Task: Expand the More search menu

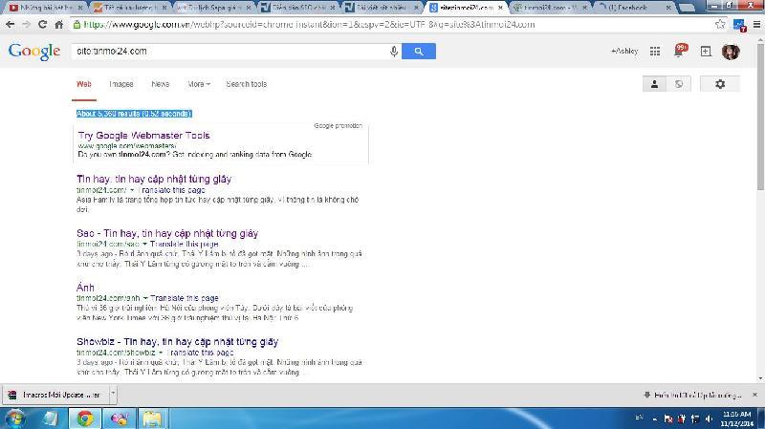Action: point(199,84)
